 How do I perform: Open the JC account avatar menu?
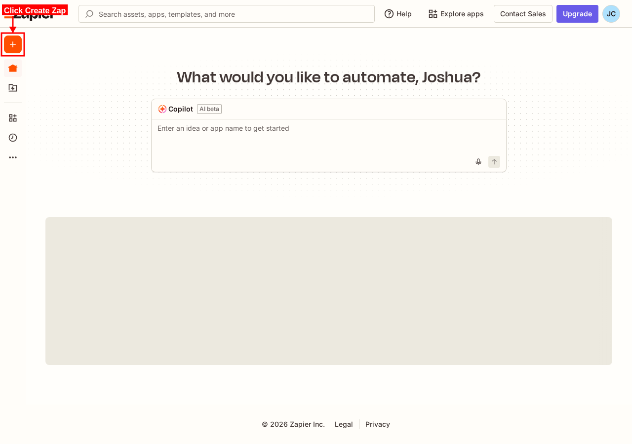click(x=611, y=14)
